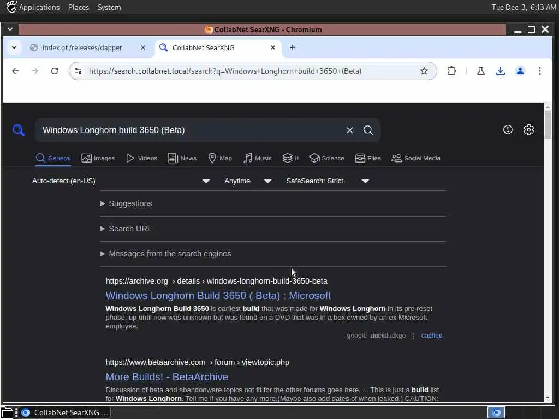
Task: Open the Downloads icon
Action: click(x=501, y=71)
